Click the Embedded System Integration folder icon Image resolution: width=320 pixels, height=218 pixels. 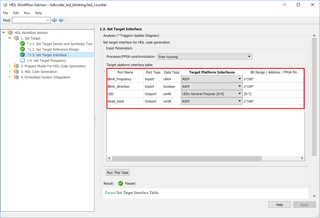pyautogui.click(x=16, y=77)
